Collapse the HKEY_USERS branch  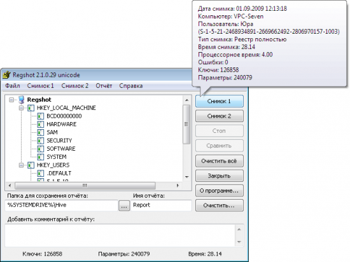pos(21,165)
